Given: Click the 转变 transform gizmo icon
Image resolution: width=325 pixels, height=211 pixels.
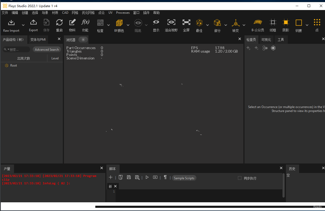Looking at the screenshot, I should coord(235,23).
